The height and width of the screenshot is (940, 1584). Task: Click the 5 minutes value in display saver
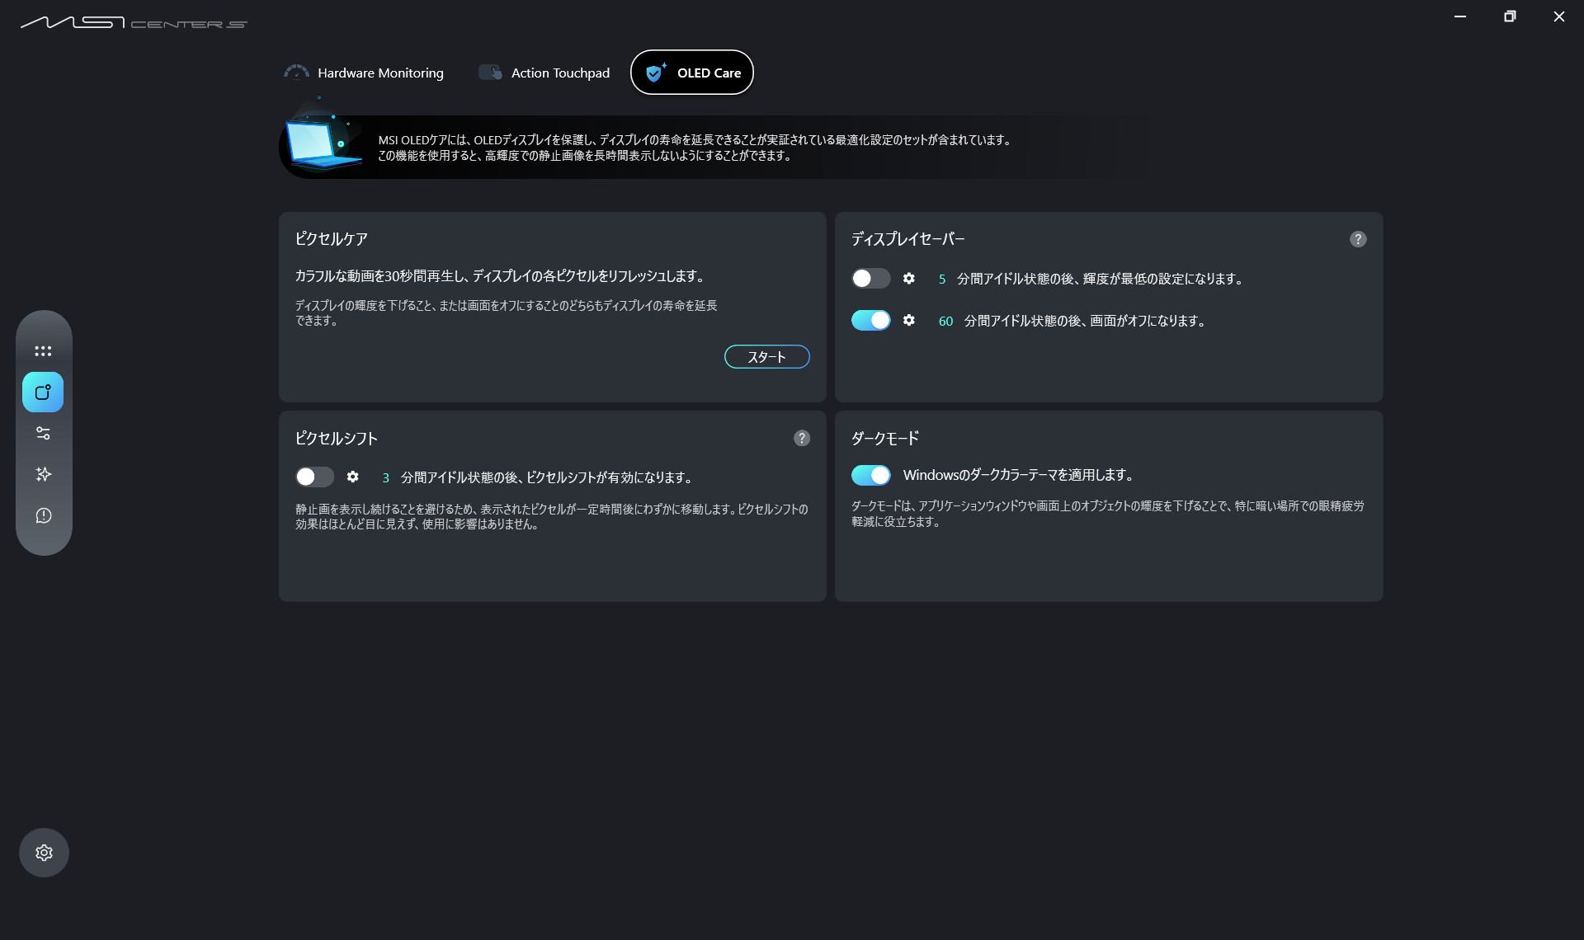point(941,280)
